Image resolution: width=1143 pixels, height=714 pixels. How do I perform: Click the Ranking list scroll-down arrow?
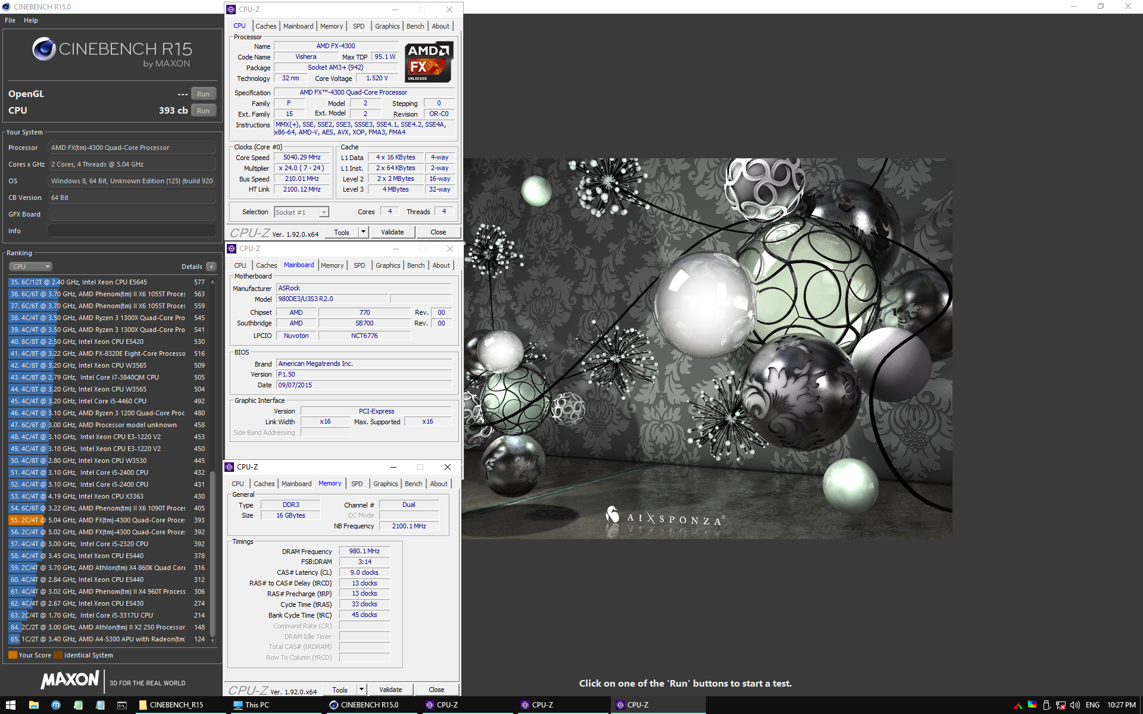point(213,640)
